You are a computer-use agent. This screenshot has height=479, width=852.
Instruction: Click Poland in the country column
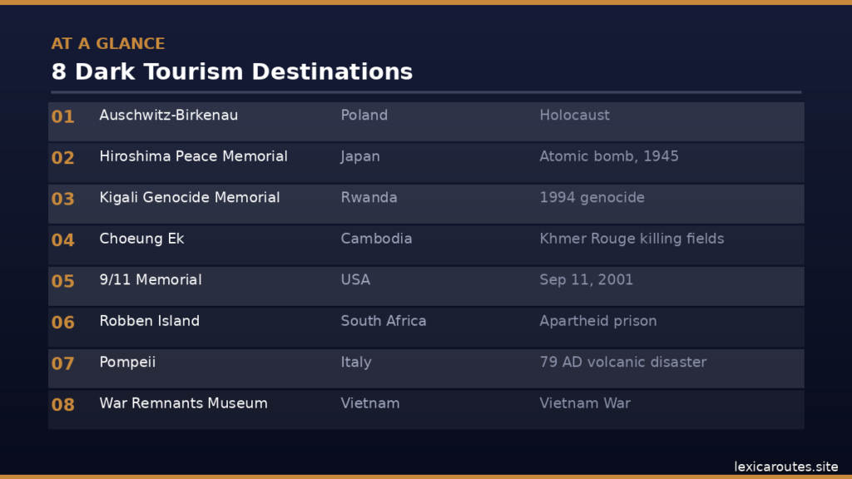pyautogui.click(x=364, y=115)
